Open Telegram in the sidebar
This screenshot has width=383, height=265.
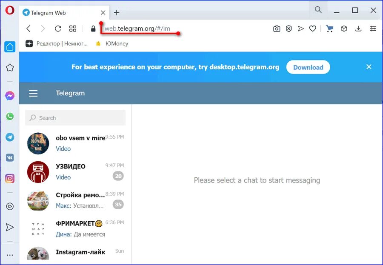pyautogui.click(x=10, y=137)
